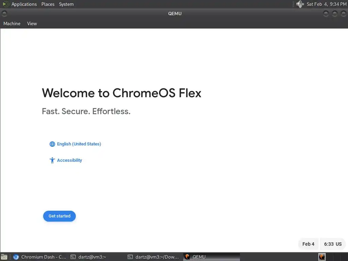Close the QEMU window
The width and height of the screenshot is (348, 261).
coord(343,14)
